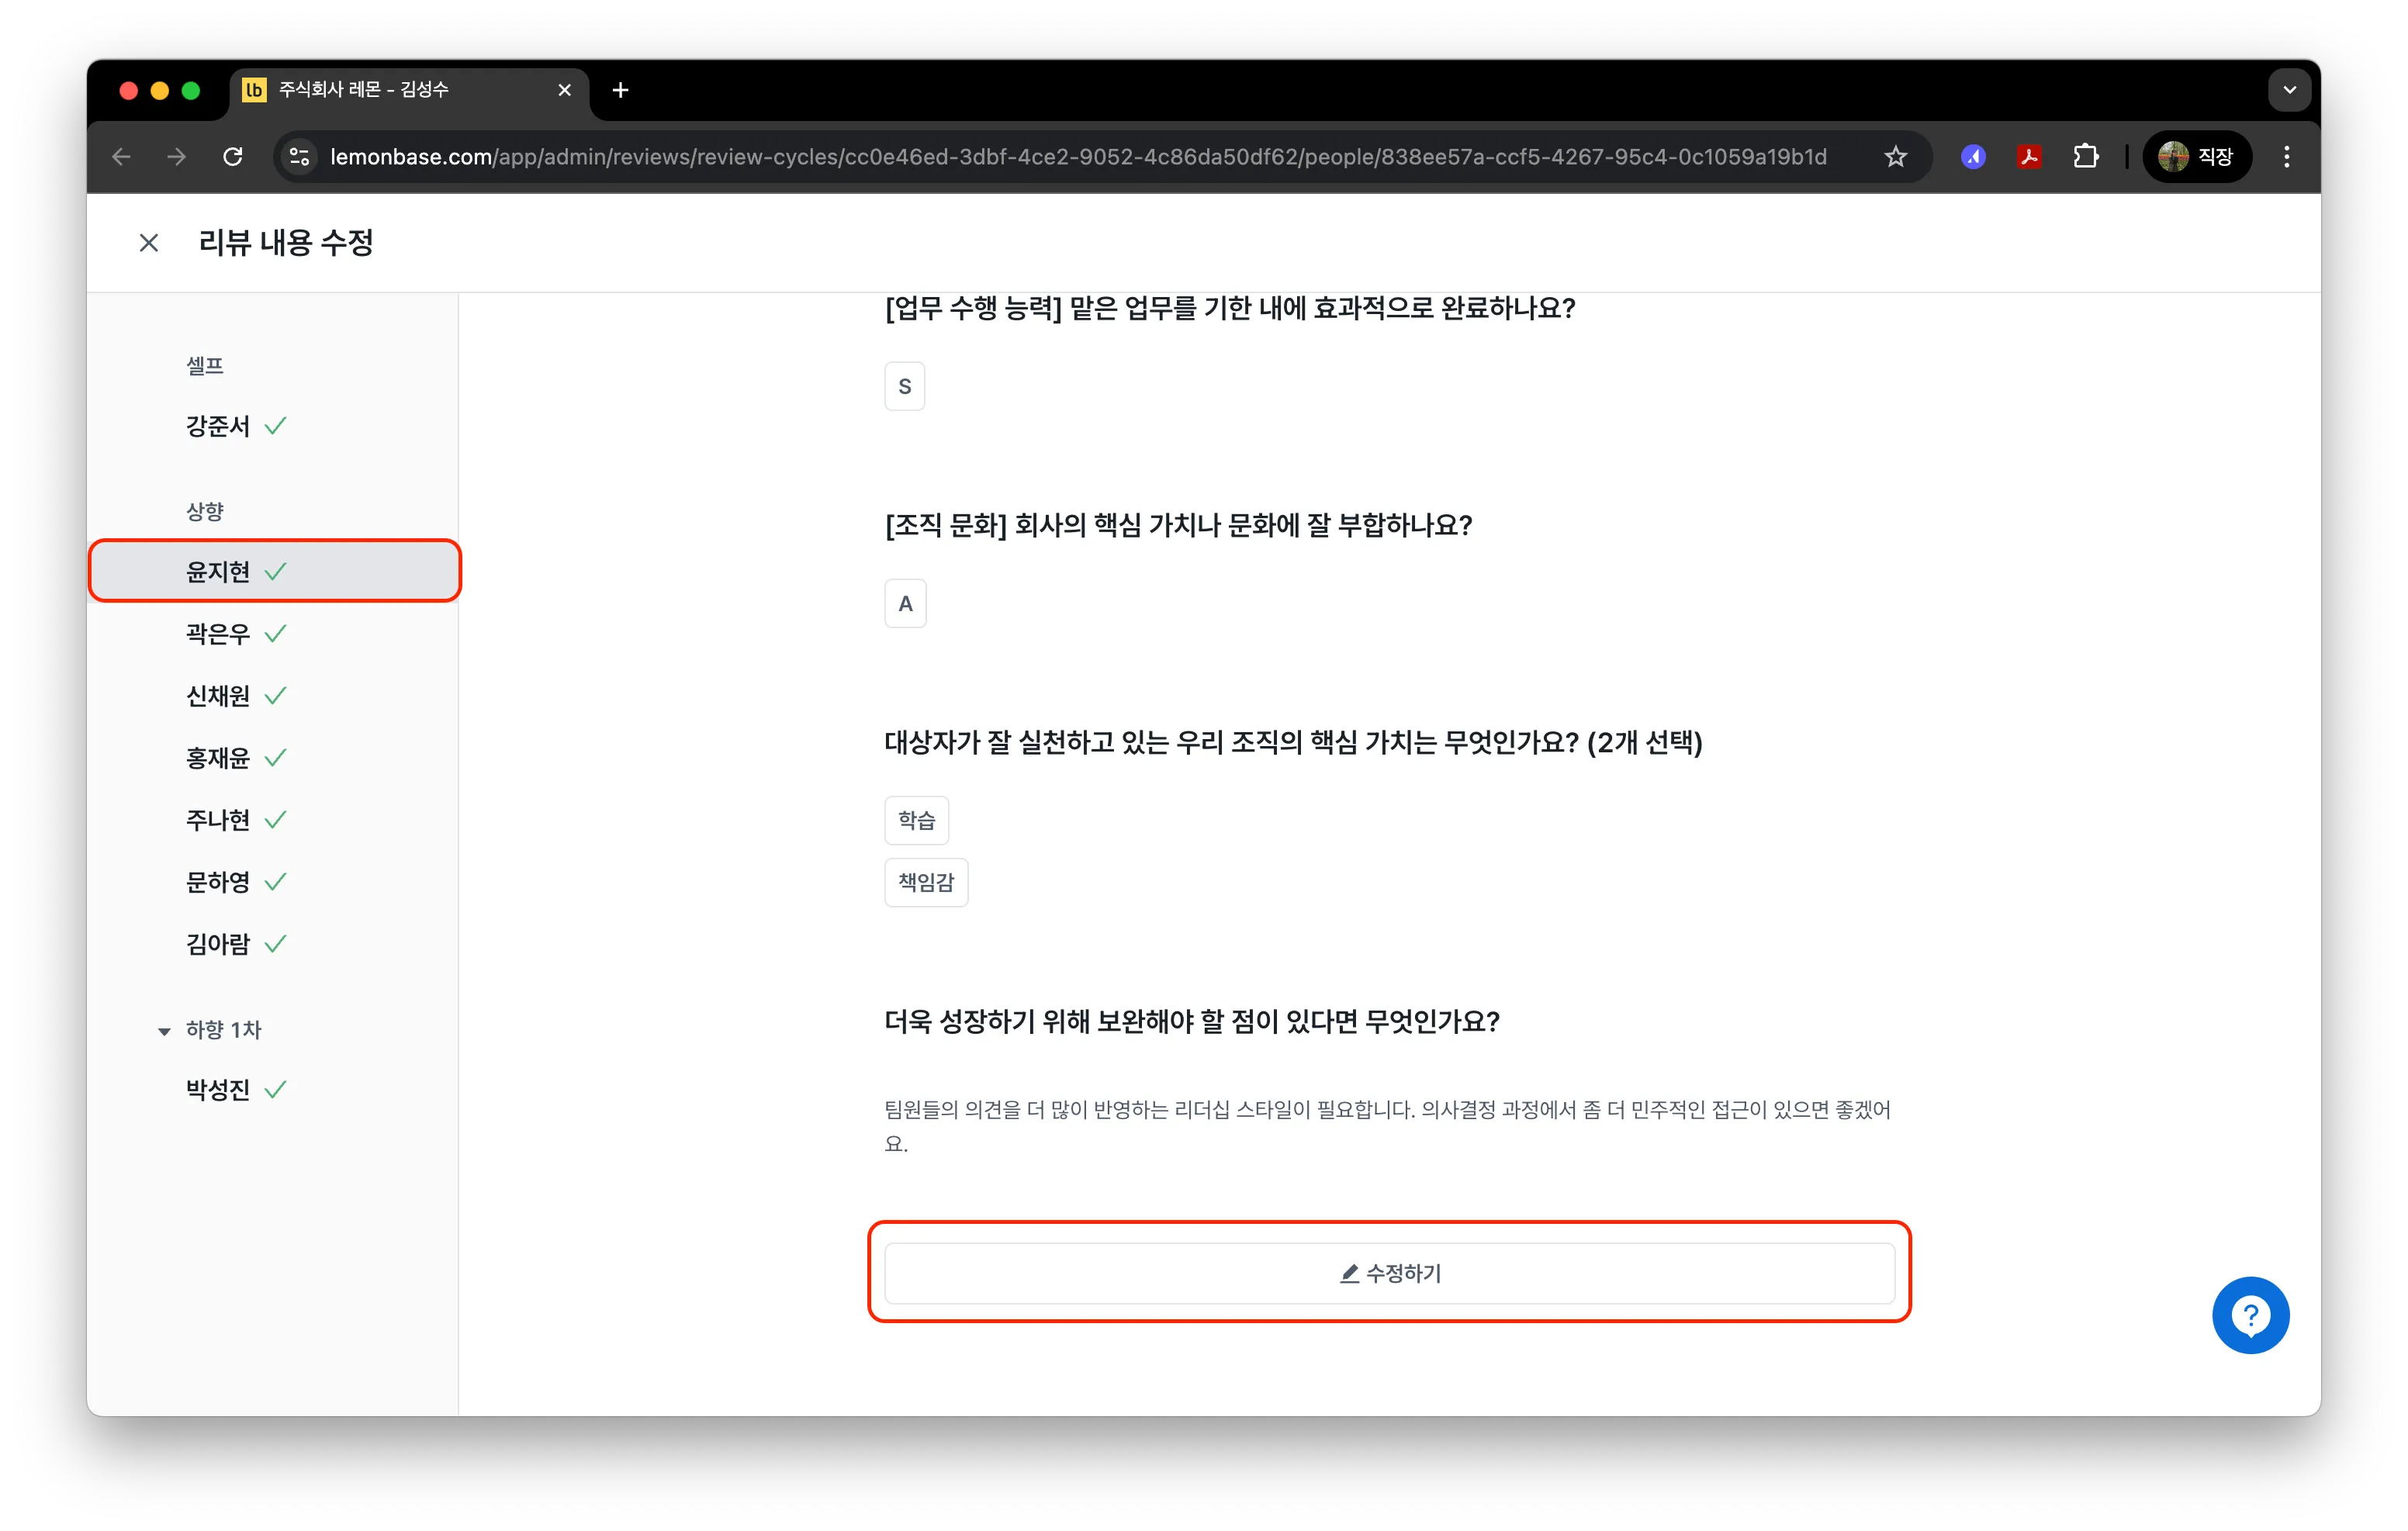Screen dimensions: 2408x1531
Task: Select reviewer 윤지현
Action: [273, 572]
